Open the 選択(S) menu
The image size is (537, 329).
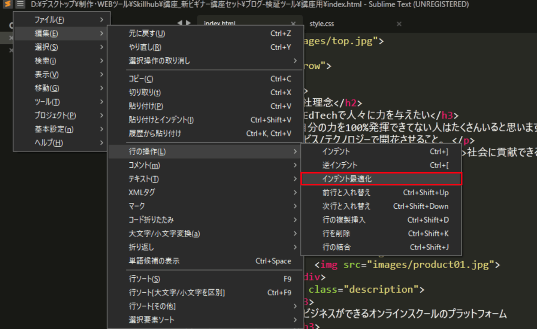[60, 47]
